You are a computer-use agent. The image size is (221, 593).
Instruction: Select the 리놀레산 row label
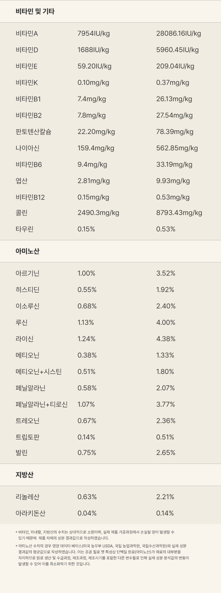[27, 497]
